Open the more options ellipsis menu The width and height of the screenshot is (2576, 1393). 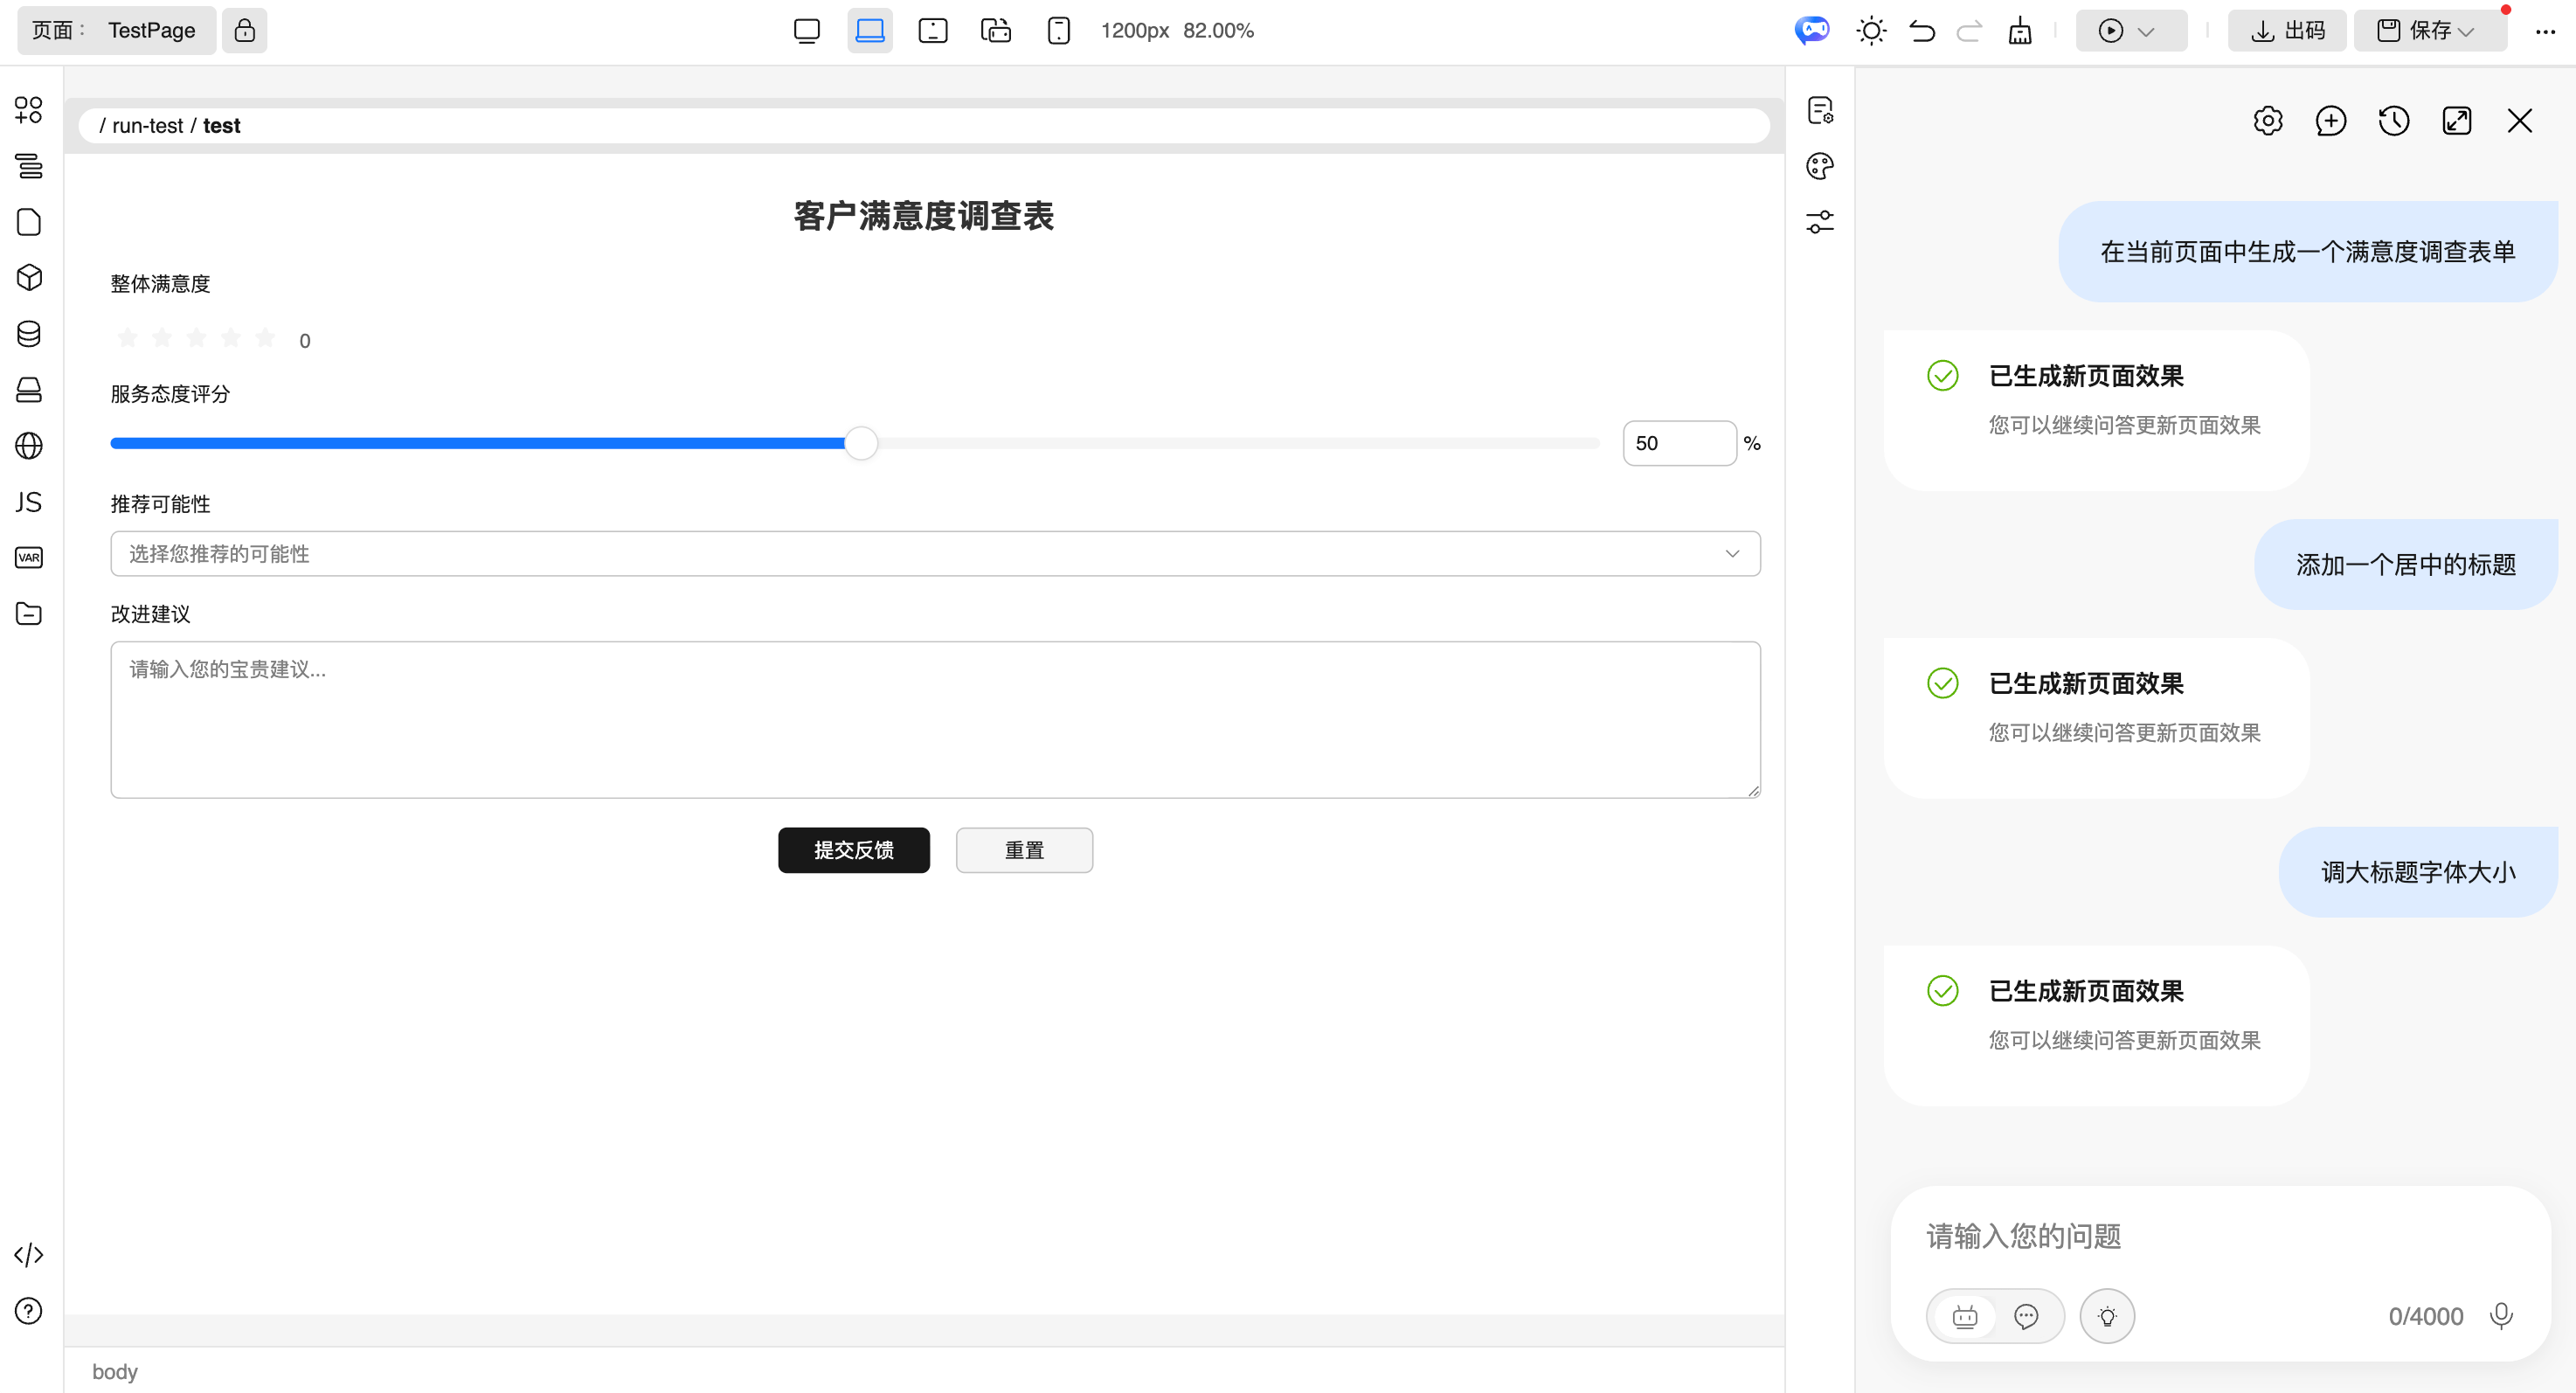point(2546,31)
